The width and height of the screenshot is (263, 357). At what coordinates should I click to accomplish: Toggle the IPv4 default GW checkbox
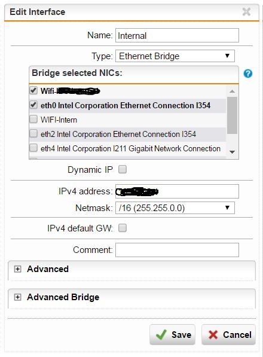click(123, 228)
